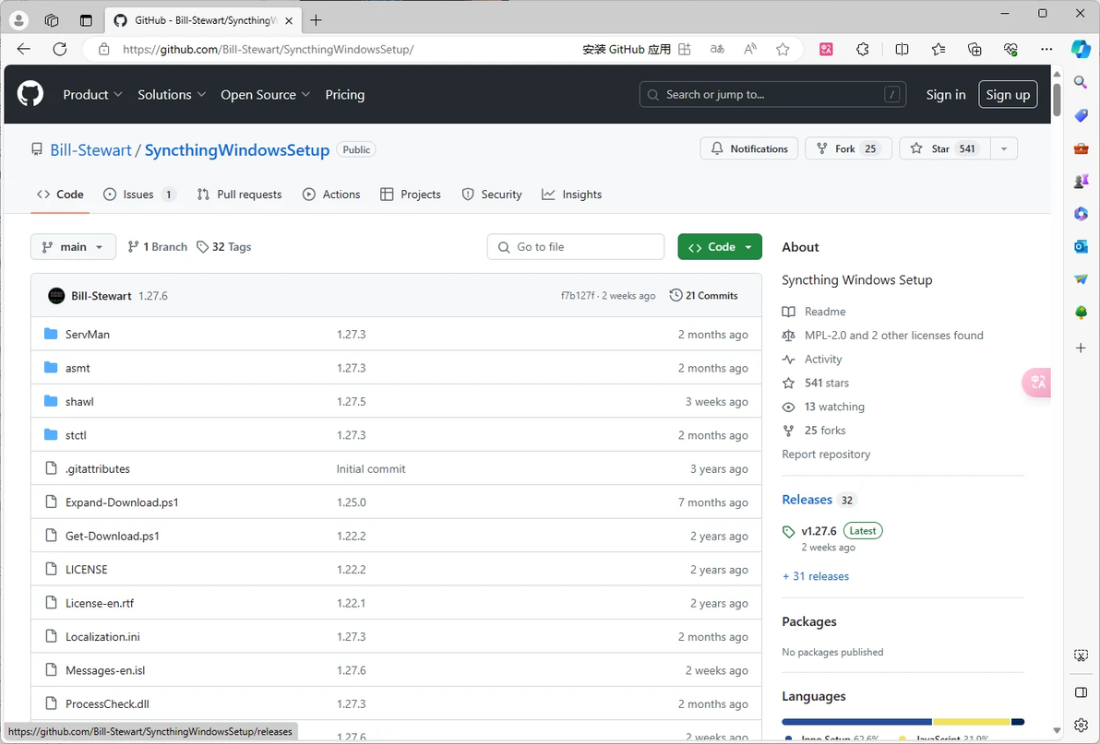Open the v1.27.6 latest release
1100x744 pixels.
(x=819, y=531)
